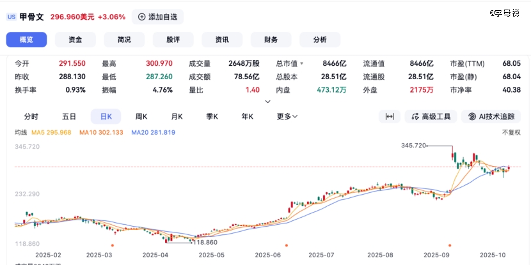Click the US market badge icon
Viewport: 531px width, 265px height.
11,17
